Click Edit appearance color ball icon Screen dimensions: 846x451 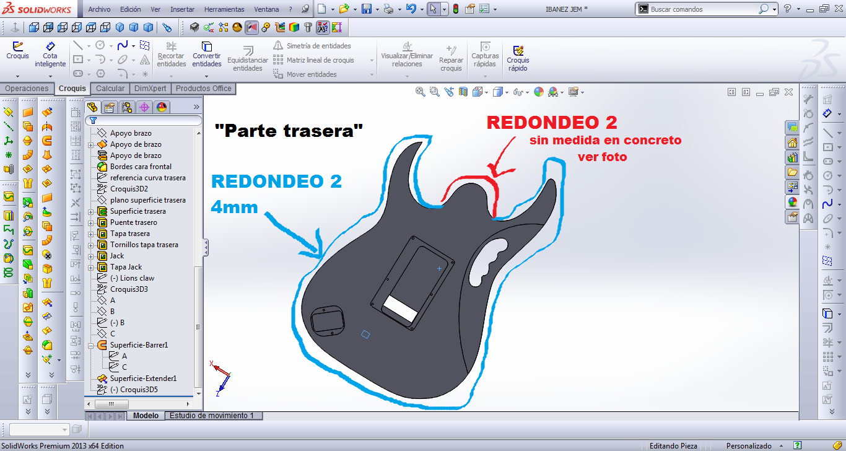click(539, 92)
